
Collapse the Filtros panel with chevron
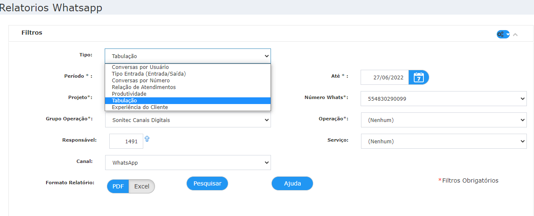click(x=515, y=34)
